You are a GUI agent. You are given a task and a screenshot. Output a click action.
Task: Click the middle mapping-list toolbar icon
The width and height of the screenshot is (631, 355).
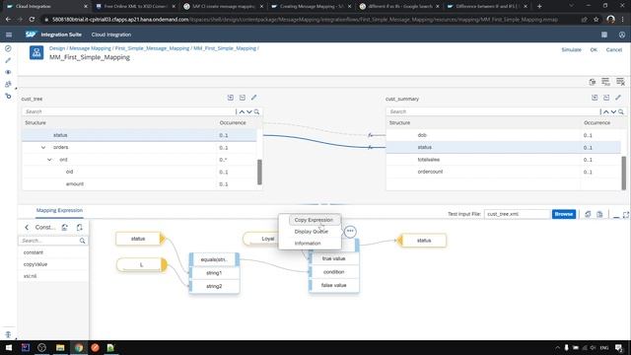[x=605, y=82]
